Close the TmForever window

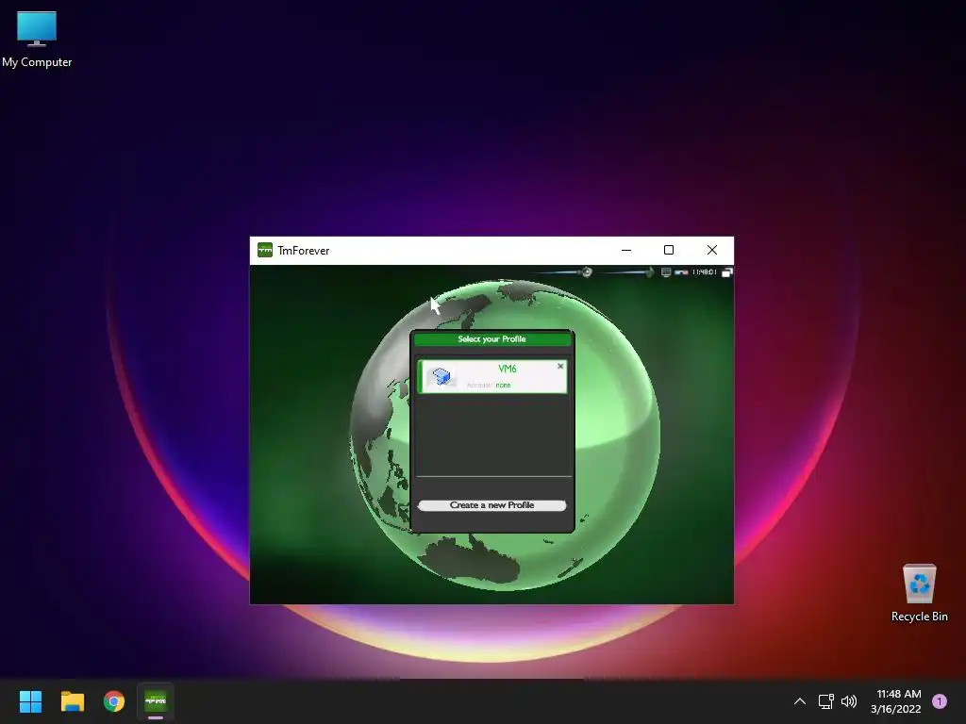tap(712, 250)
